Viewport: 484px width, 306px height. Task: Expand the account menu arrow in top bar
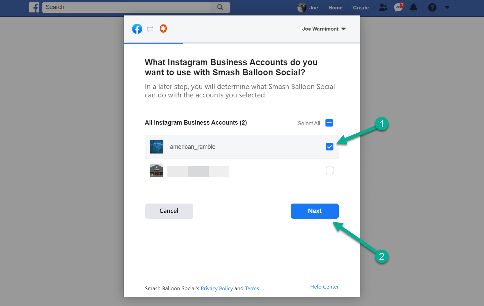(x=447, y=7)
